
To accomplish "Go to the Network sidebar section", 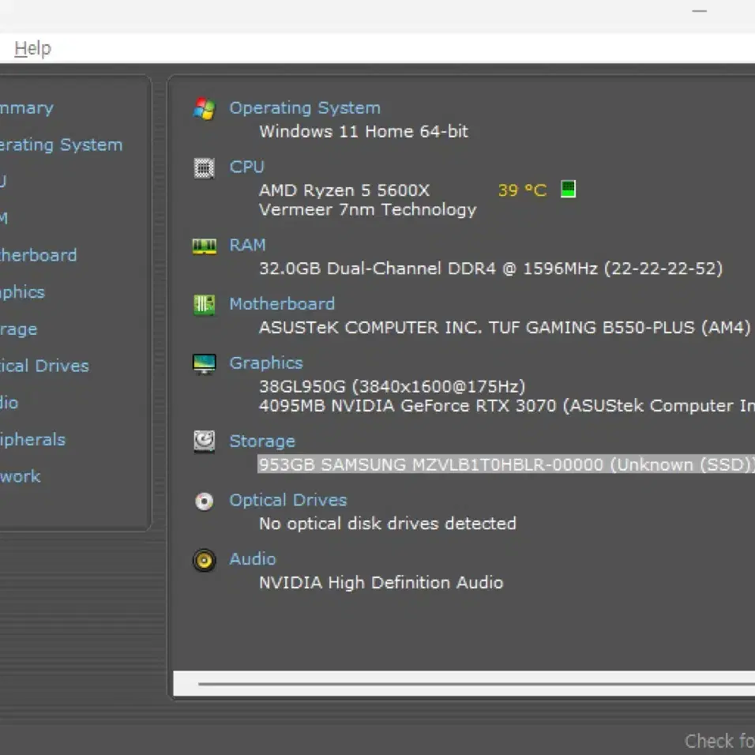I will [x=21, y=477].
